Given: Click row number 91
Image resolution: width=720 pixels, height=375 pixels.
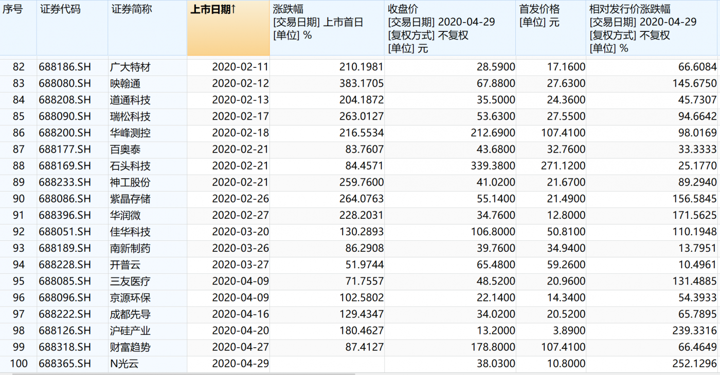Looking at the screenshot, I should pos(19,215).
